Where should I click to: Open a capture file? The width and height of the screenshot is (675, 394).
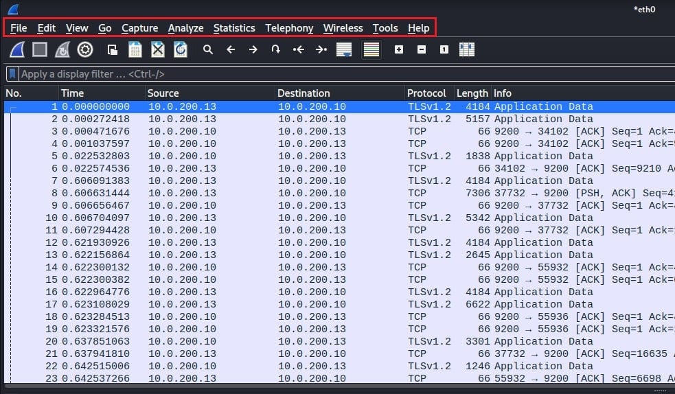pos(113,50)
